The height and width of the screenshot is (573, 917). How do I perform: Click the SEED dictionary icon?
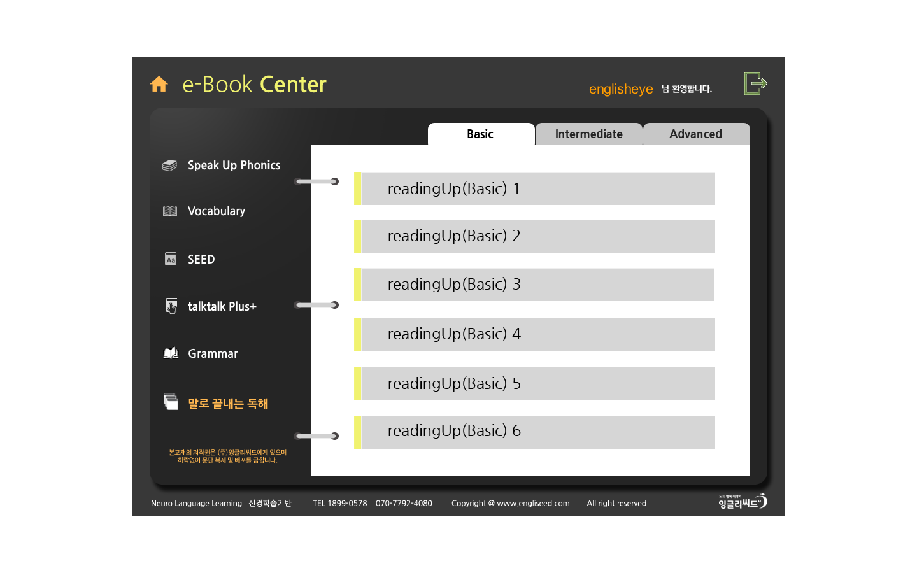click(x=171, y=259)
